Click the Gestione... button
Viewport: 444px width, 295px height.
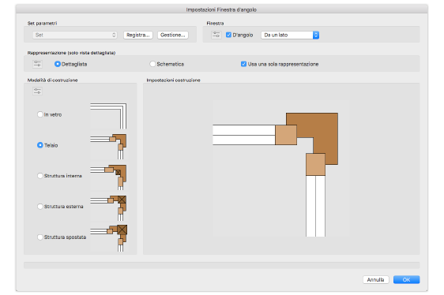pos(173,35)
